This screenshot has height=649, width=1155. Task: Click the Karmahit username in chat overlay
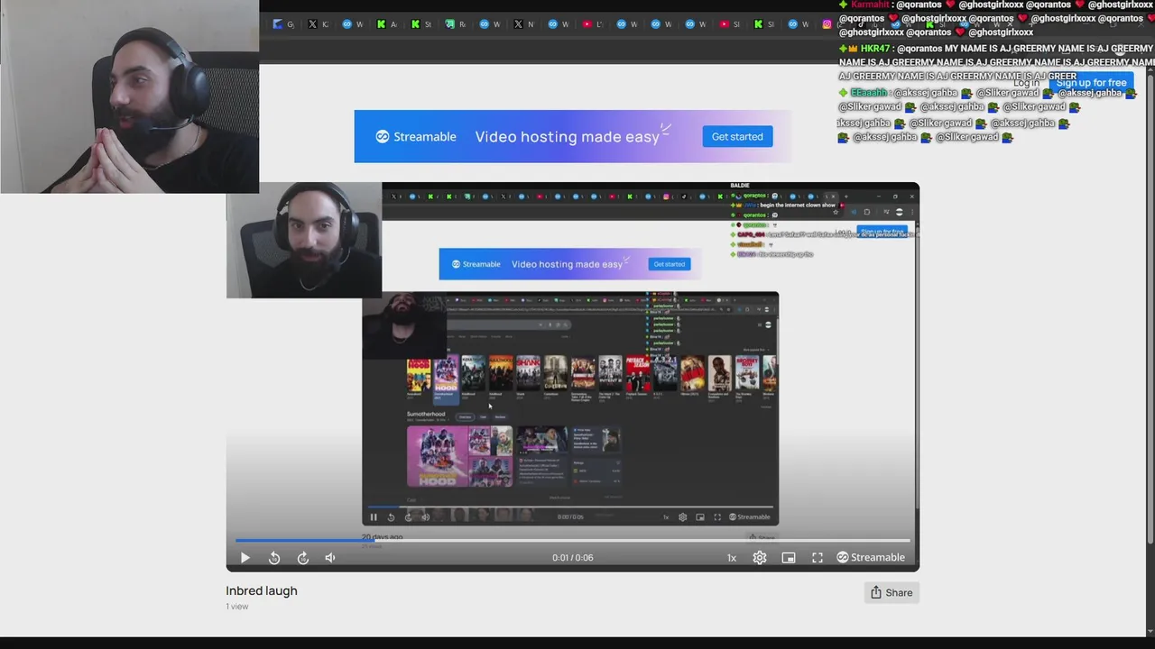pos(870,5)
